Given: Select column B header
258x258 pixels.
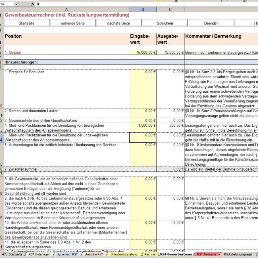Looking at the screenshot, I should click(x=142, y=10).
